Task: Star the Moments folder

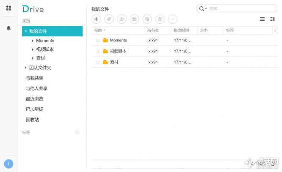Action: click(98, 41)
